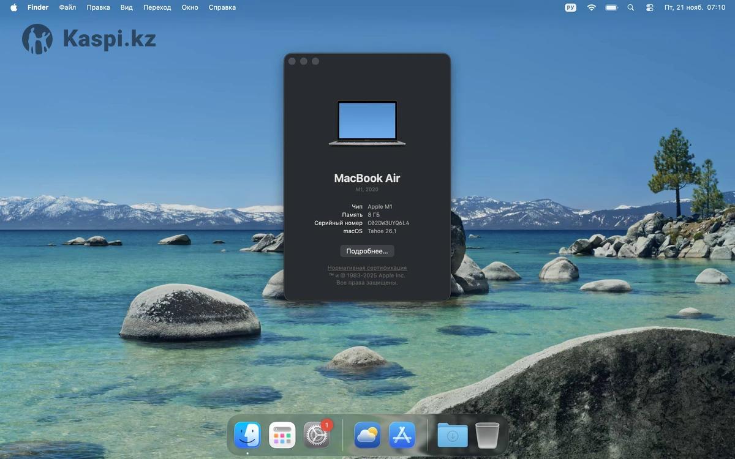This screenshot has width=735, height=459.
Task: Open Control Center in menu bar
Action: click(650, 7)
